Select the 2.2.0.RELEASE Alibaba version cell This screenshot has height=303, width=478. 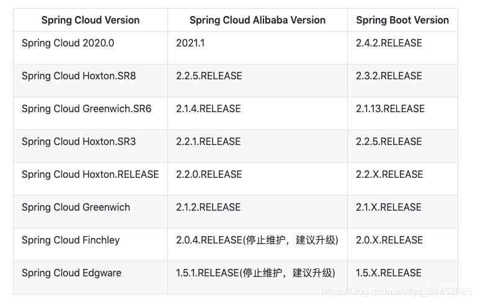point(209,175)
